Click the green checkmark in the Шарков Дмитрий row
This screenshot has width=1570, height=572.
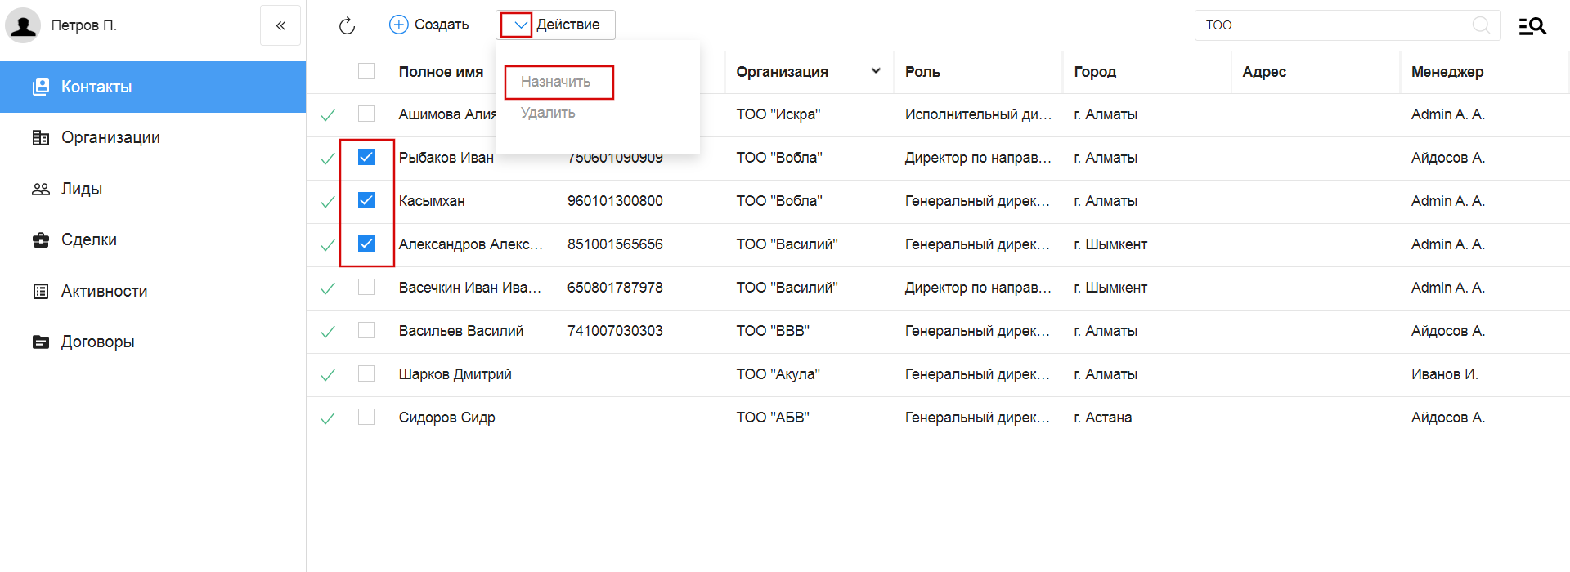pos(328,375)
